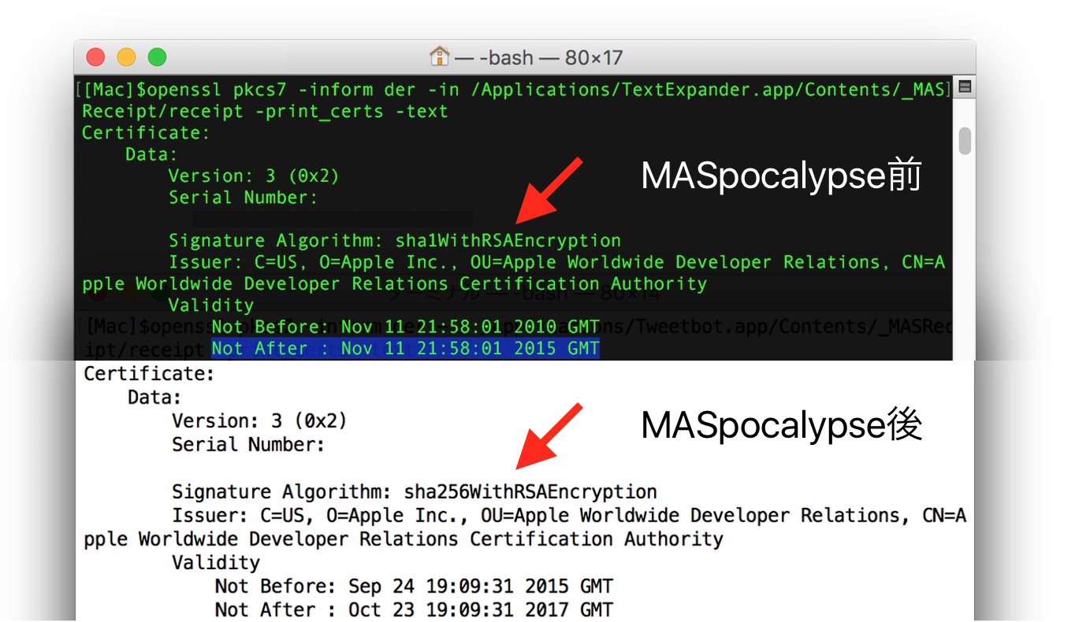Click black 'pple Worldwide Developer Relations Certification Authority' line

[x=404, y=539]
